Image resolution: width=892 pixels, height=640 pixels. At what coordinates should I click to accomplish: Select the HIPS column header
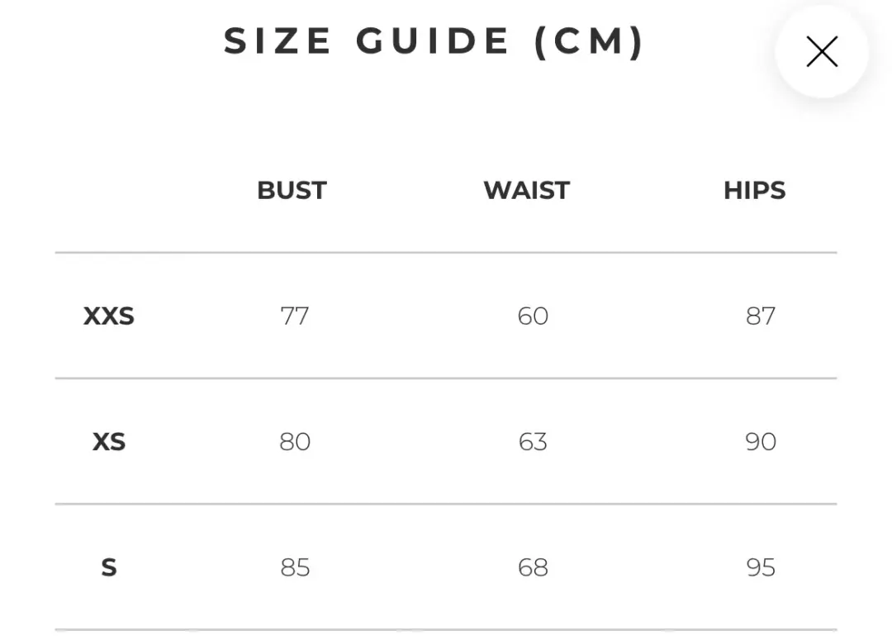(x=754, y=191)
